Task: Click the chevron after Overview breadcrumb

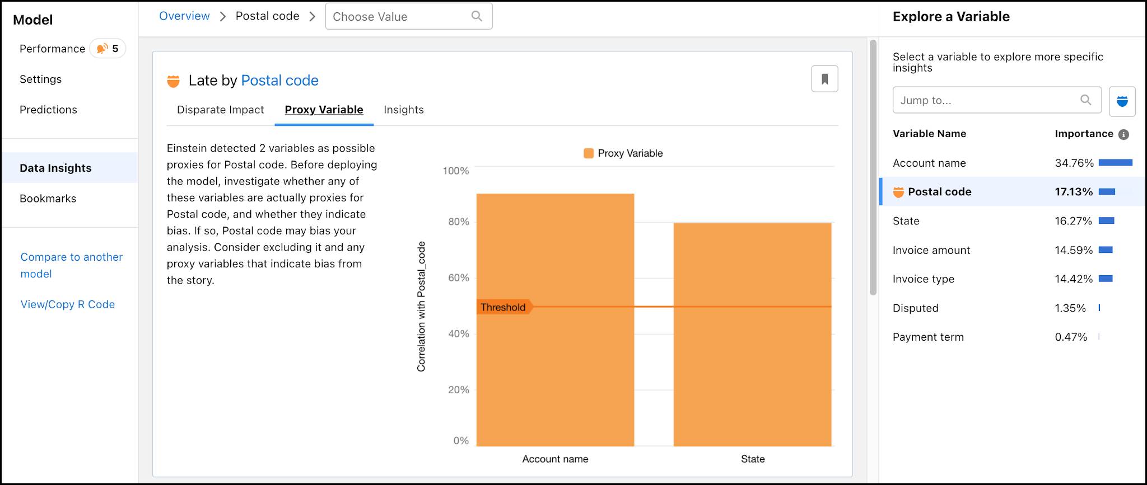Action: (223, 17)
